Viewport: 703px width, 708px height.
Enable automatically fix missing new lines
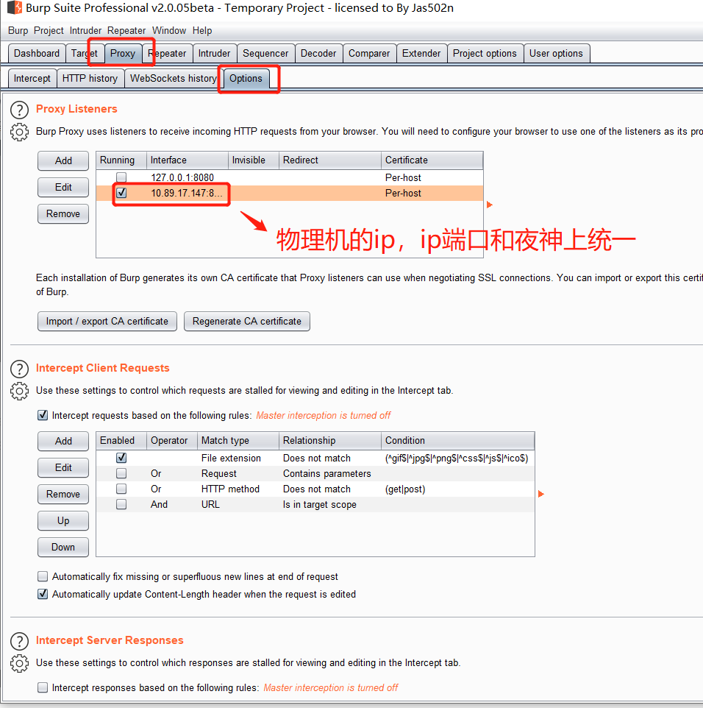coord(43,576)
